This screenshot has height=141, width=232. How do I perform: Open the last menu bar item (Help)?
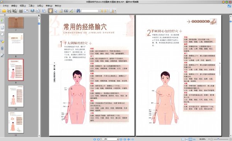pyautogui.click(x=58, y=6)
